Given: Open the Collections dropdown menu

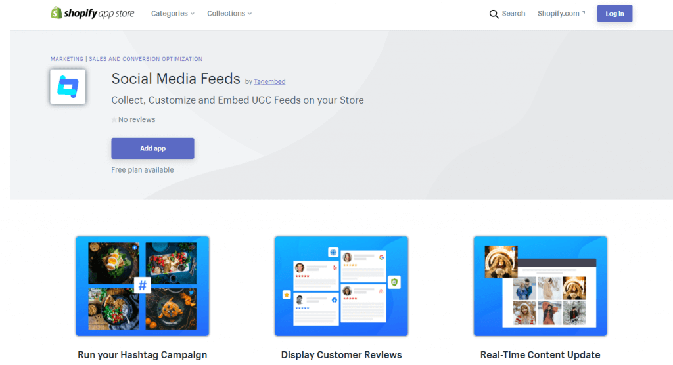Looking at the screenshot, I should point(229,14).
